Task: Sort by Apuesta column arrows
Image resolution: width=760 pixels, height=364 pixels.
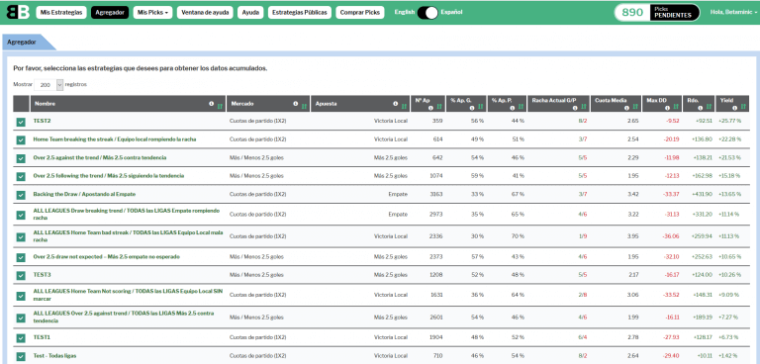Action: [x=404, y=106]
